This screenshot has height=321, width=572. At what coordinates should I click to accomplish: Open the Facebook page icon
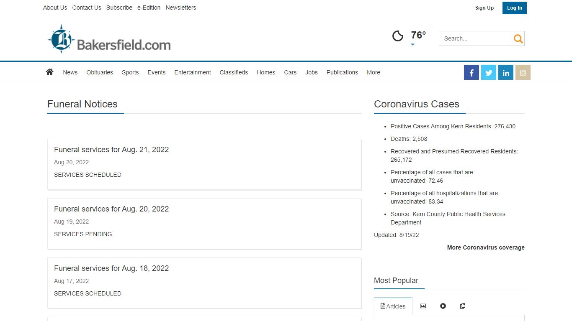point(472,72)
